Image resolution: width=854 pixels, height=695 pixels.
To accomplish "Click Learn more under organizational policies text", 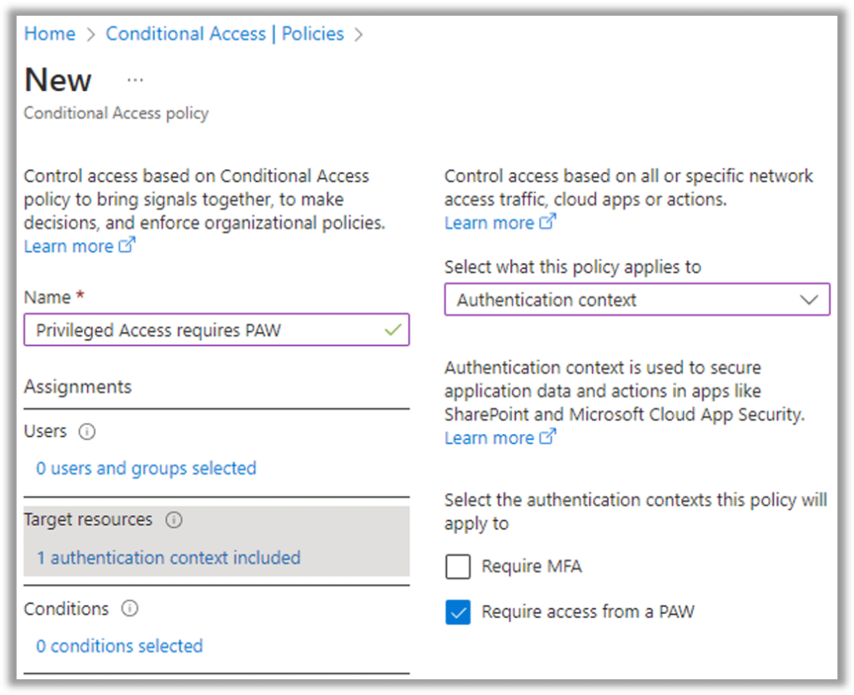I will pos(68,246).
